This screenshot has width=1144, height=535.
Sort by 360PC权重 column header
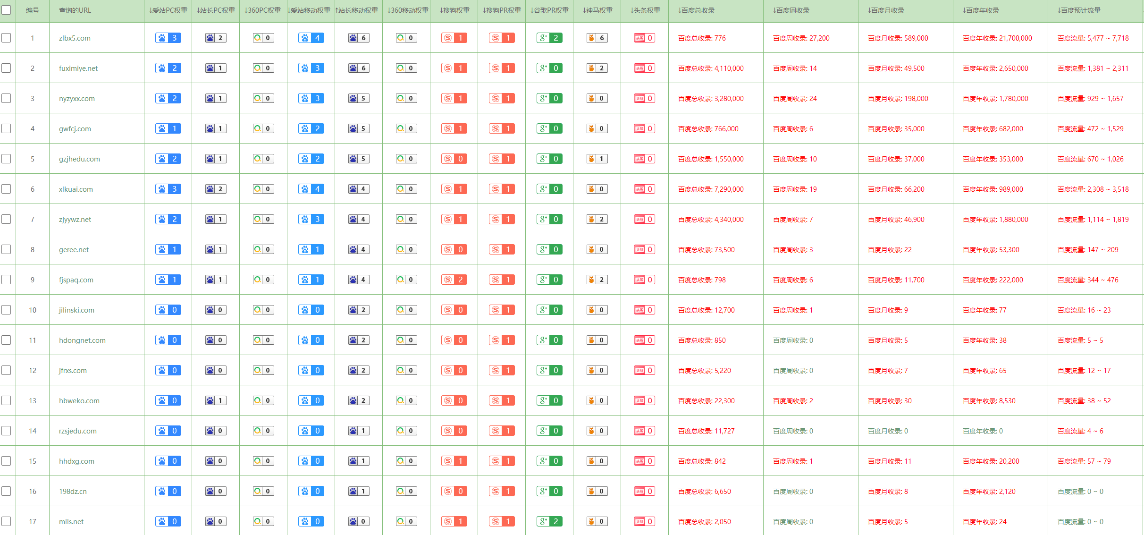pyautogui.click(x=263, y=10)
